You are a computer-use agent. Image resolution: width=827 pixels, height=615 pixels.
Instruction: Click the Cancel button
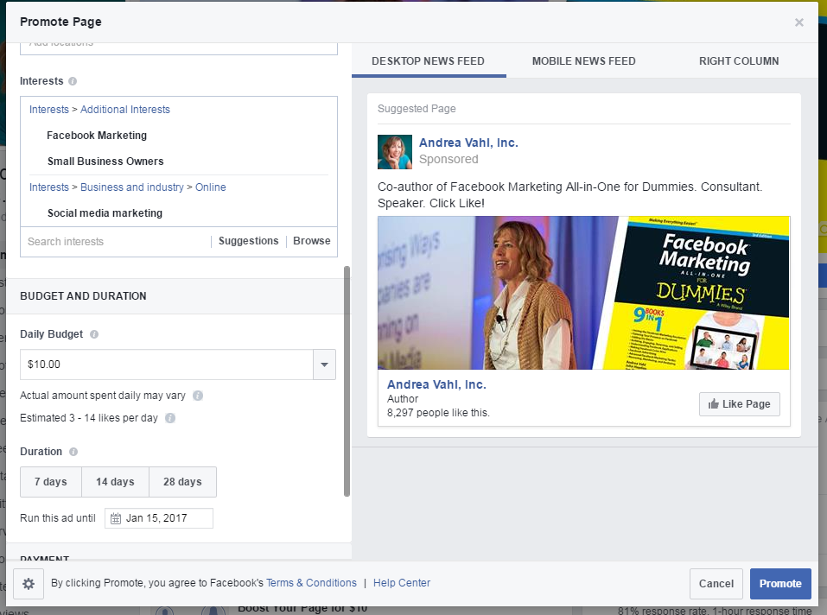point(716,583)
